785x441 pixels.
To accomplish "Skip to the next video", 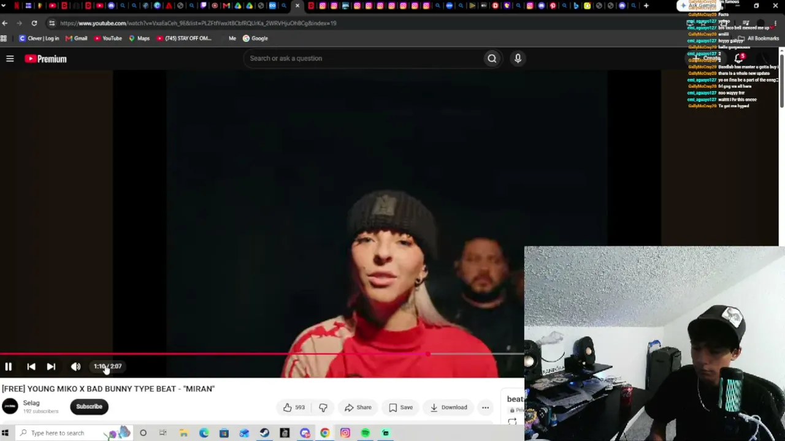I will click(x=51, y=366).
